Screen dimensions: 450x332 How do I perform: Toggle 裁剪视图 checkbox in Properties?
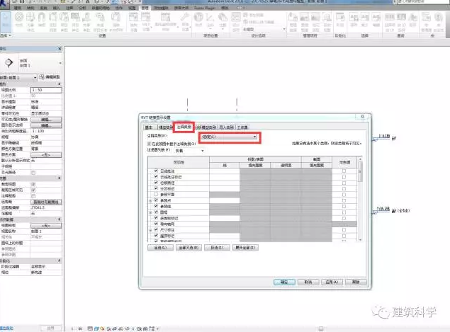[x=33, y=184]
